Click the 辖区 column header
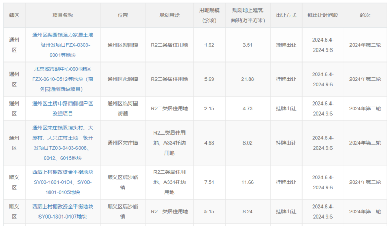 (x=14, y=16)
